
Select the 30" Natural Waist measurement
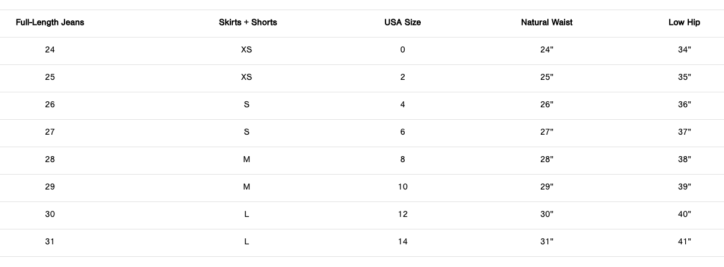[547, 215]
